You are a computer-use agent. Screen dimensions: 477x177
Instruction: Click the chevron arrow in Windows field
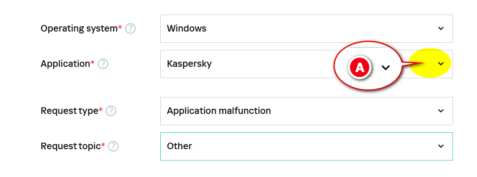coord(441,29)
